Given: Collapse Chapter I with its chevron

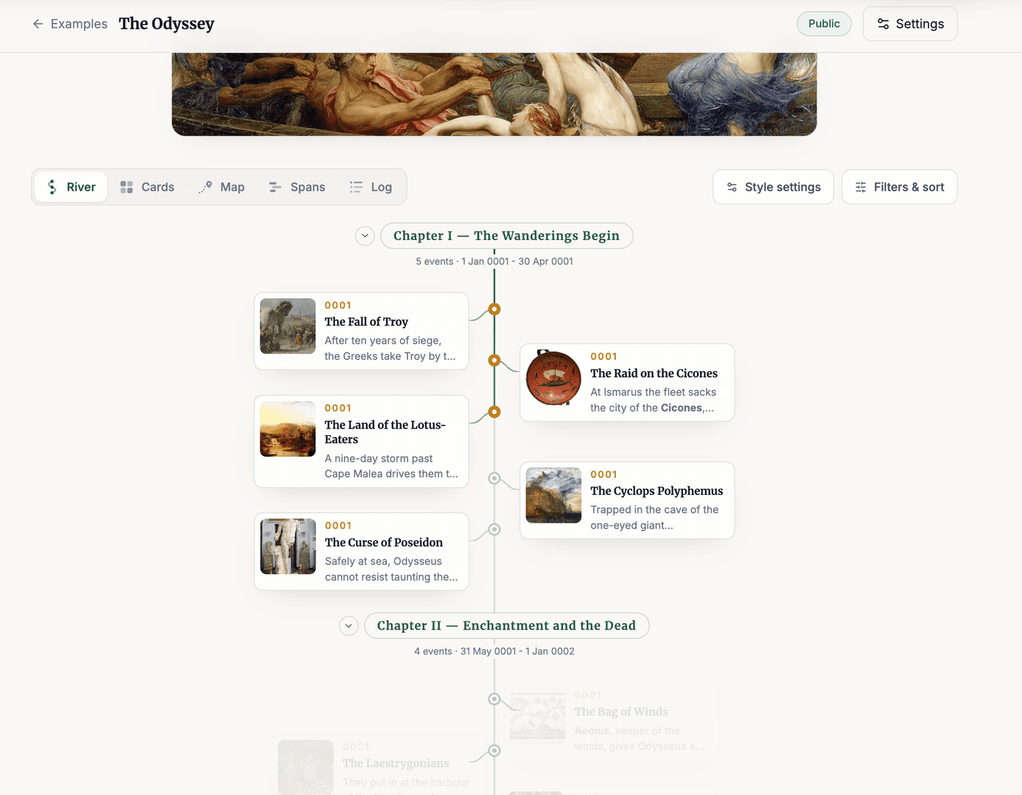Looking at the screenshot, I should coord(365,236).
